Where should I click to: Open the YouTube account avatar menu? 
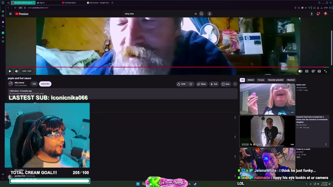(325, 14)
